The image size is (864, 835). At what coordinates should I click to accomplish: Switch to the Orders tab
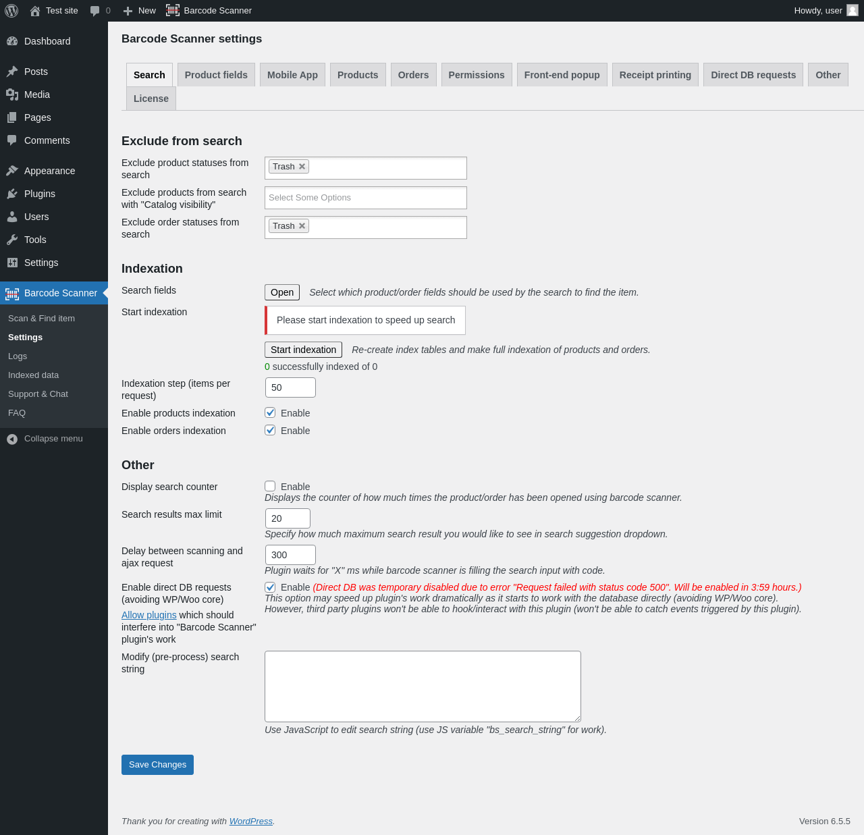click(x=413, y=75)
